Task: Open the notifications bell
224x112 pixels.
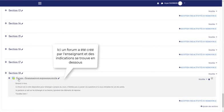Action: coord(158,3)
